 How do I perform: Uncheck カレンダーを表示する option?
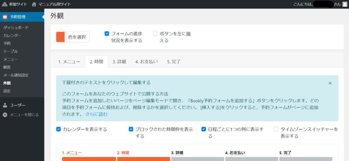(58, 129)
